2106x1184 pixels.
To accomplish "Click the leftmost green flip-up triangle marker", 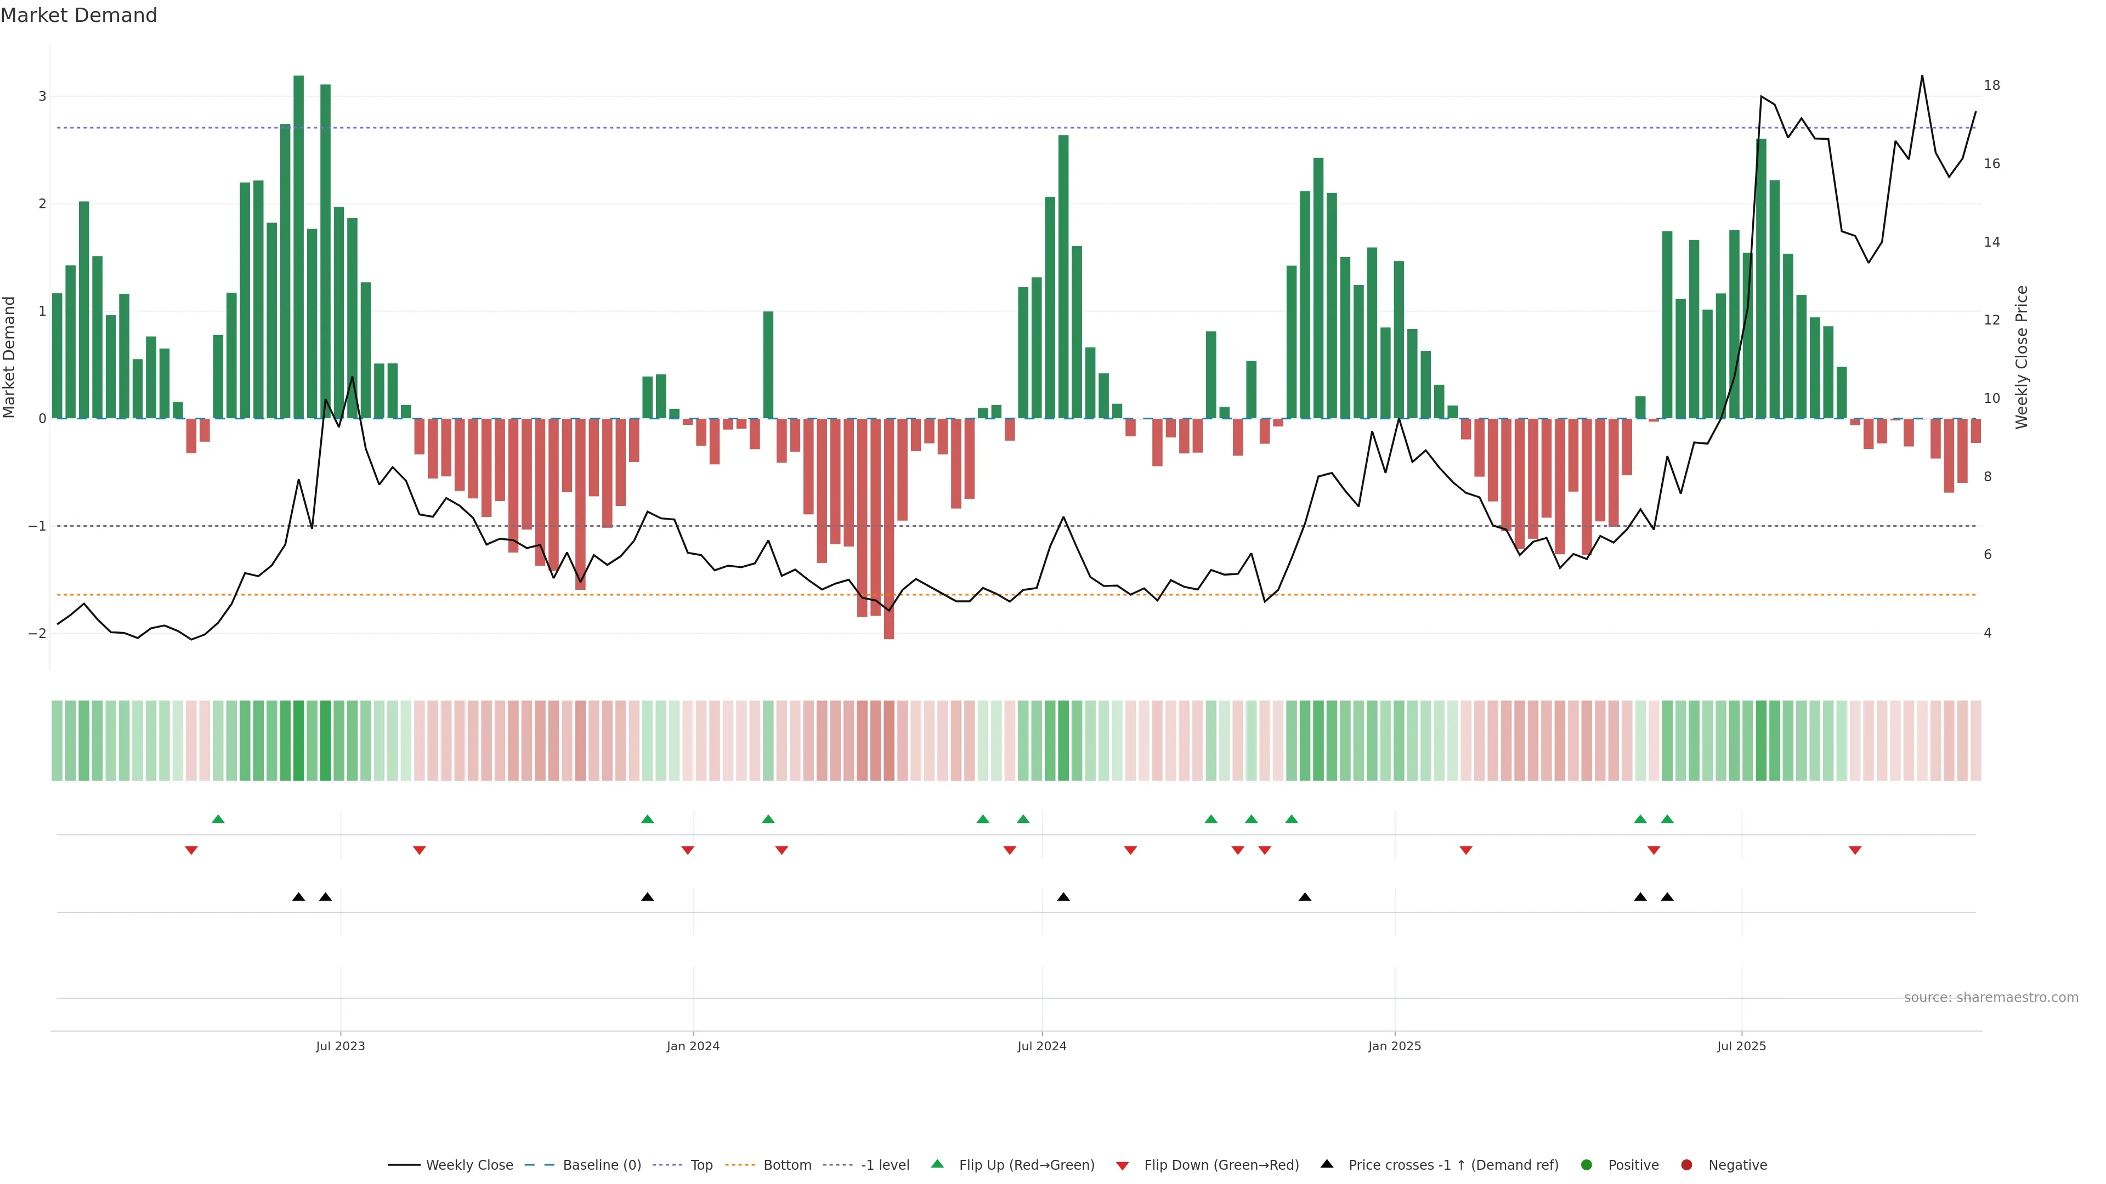I will (x=218, y=819).
